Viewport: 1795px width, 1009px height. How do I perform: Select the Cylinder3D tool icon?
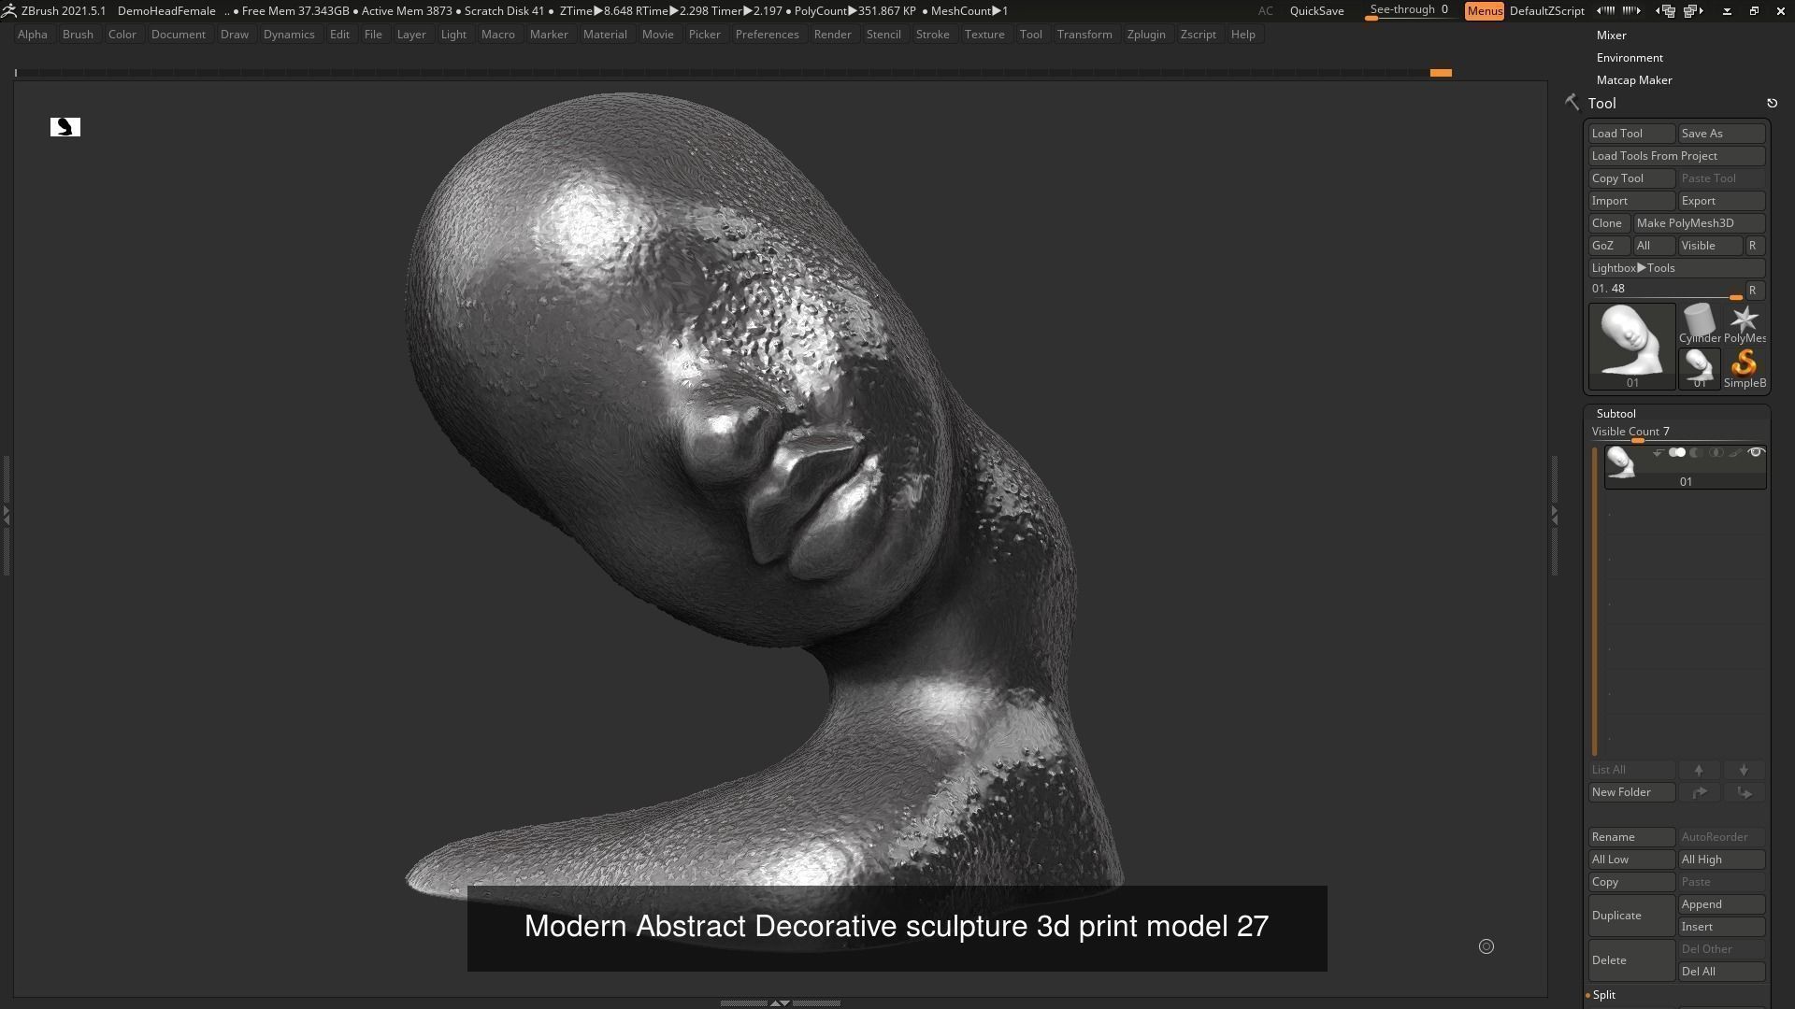1700,323
